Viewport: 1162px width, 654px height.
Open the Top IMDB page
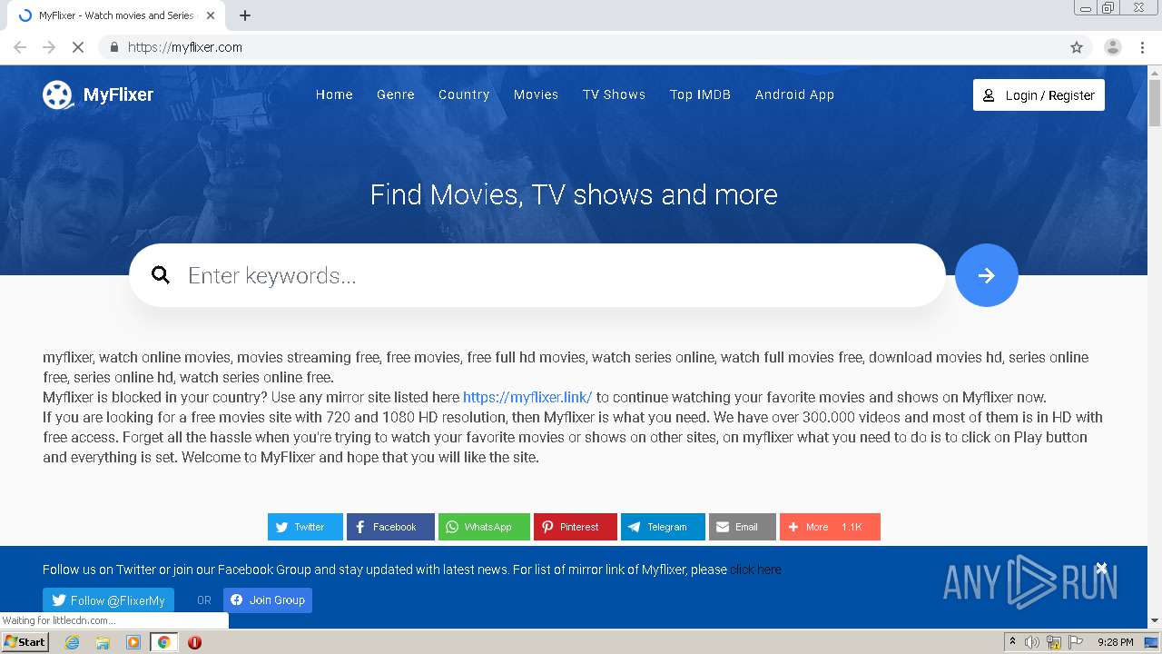pos(700,94)
